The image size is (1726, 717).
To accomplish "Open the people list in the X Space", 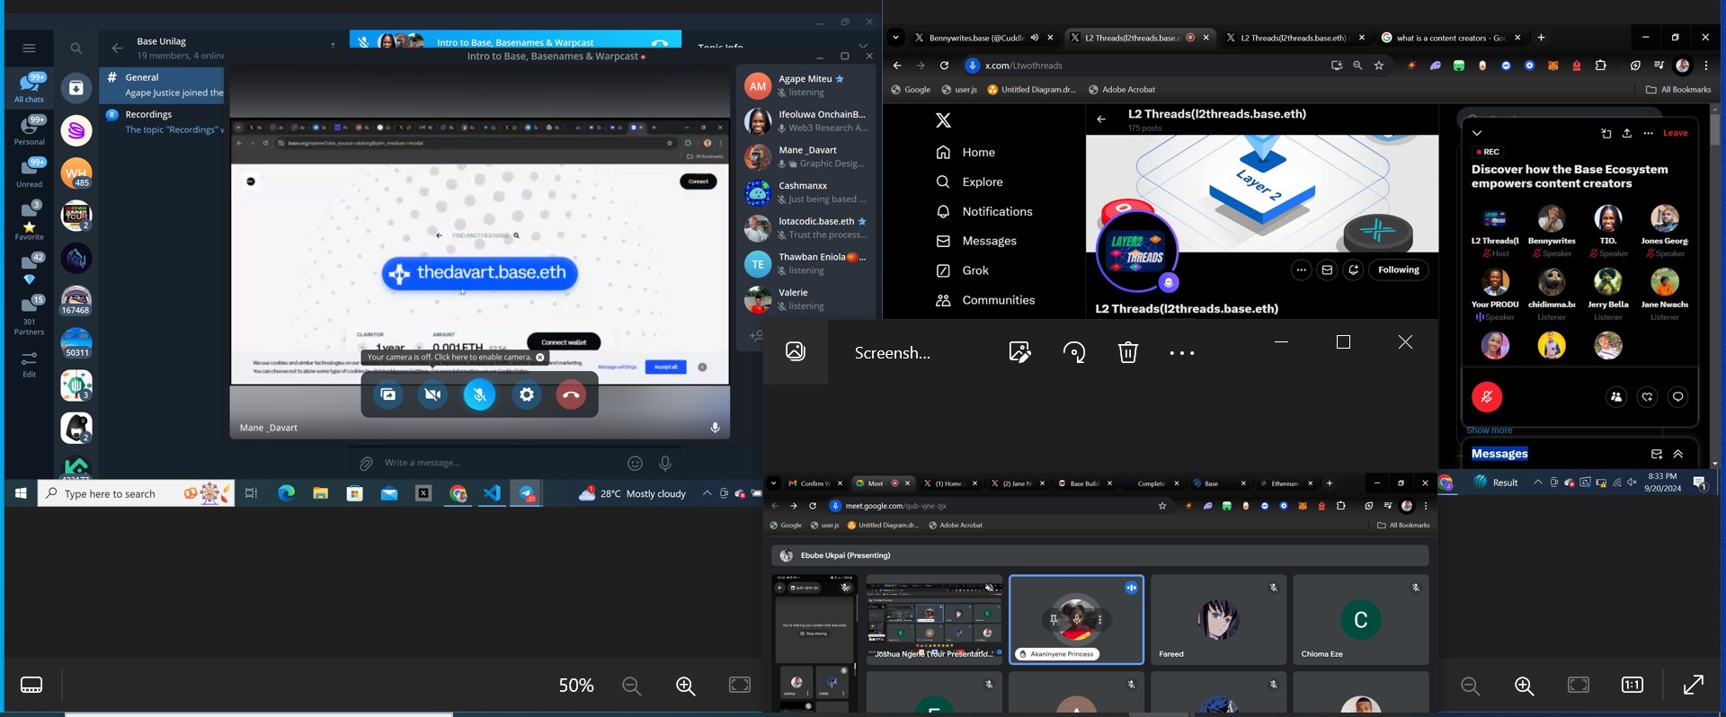I will pos(1616,397).
